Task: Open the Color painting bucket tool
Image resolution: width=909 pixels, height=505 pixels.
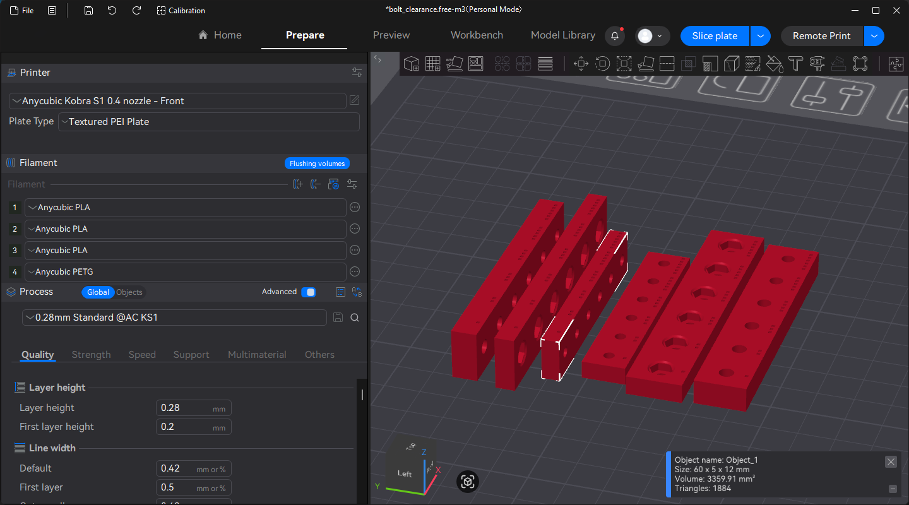Action: tap(774, 63)
